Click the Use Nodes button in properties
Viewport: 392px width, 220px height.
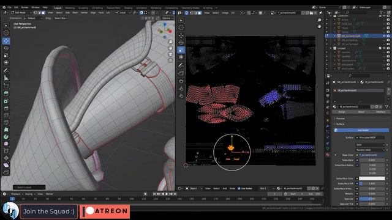coord(361,130)
